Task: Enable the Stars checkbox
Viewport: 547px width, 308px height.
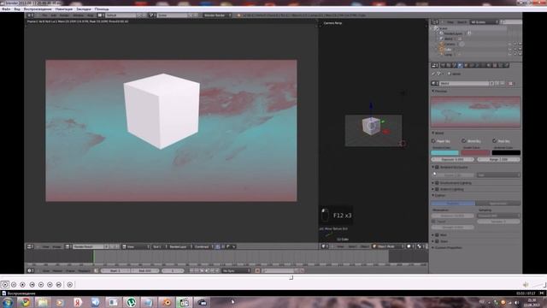Action: [437, 241]
